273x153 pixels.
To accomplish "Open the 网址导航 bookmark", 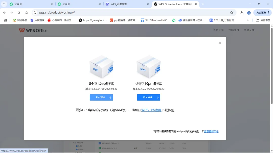I will tap(20, 20).
